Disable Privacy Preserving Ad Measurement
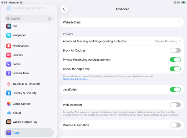This screenshot has width=187, height=138. (x=175, y=60)
